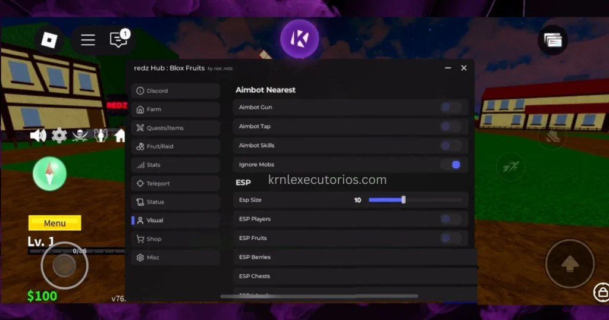This screenshot has width=609, height=320.
Task: Minimize the redz Hub window
Action: 448,68
